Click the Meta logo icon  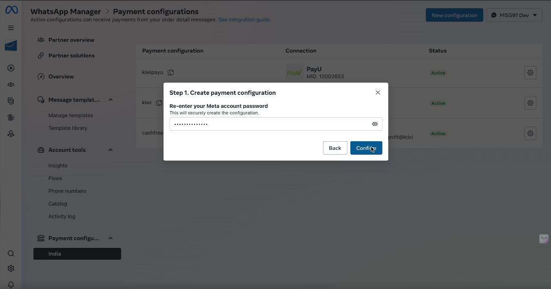(x=11, y=10)
